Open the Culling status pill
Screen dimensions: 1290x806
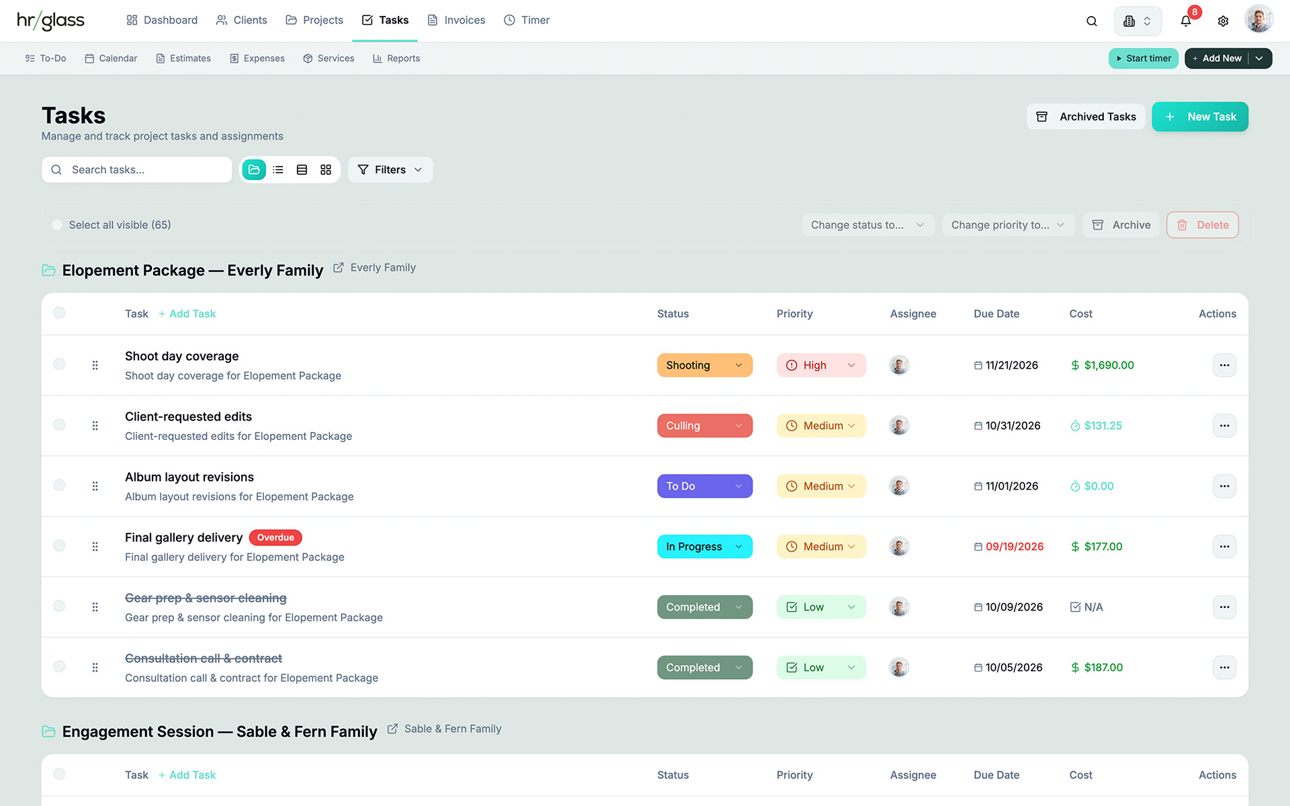(x=705, y=426)
